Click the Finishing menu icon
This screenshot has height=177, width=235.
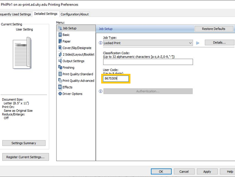pos(60,67)
